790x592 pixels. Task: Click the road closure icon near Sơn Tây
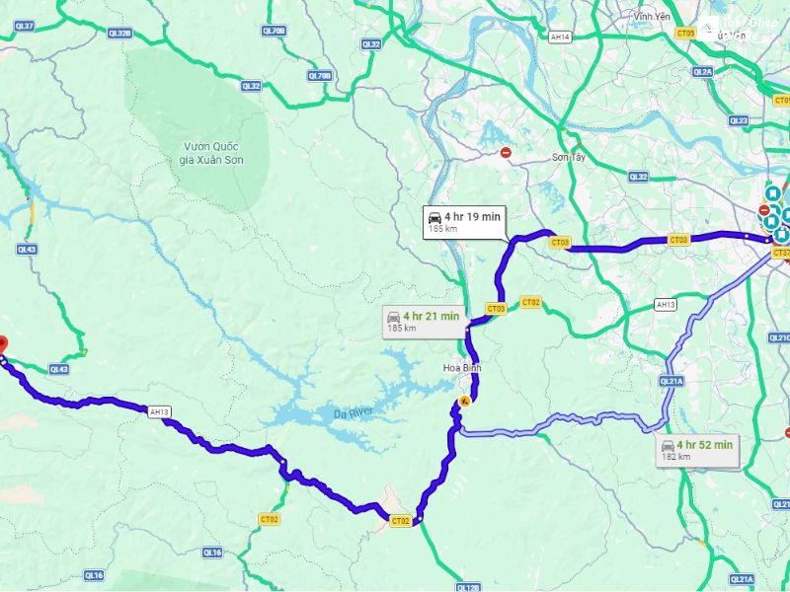click(x=506, y=152)
